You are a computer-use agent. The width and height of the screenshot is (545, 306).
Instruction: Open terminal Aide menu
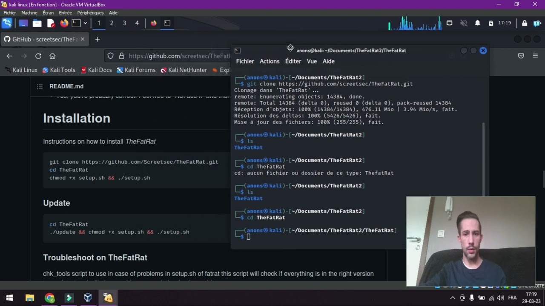[x=328, y=61]
